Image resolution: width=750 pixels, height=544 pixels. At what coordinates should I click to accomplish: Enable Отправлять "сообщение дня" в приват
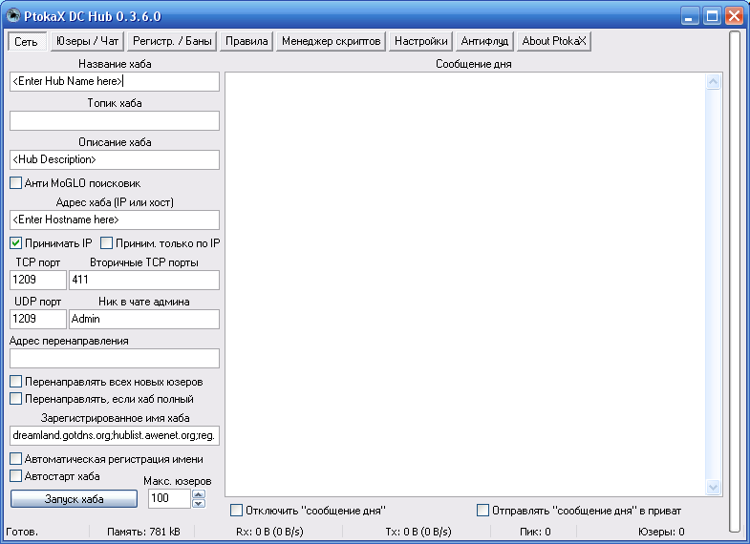pyautogui.click(x=483, y=511)
